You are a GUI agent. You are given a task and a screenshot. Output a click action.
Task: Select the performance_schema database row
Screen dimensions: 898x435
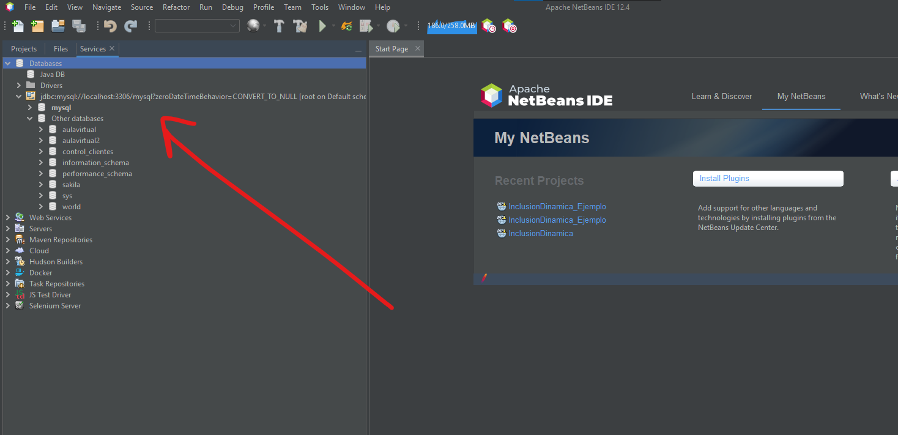coord(97,174)
